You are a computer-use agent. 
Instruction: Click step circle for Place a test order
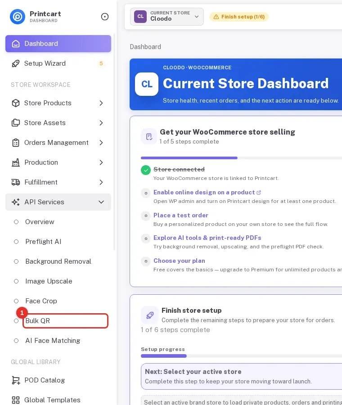(146, 216)
